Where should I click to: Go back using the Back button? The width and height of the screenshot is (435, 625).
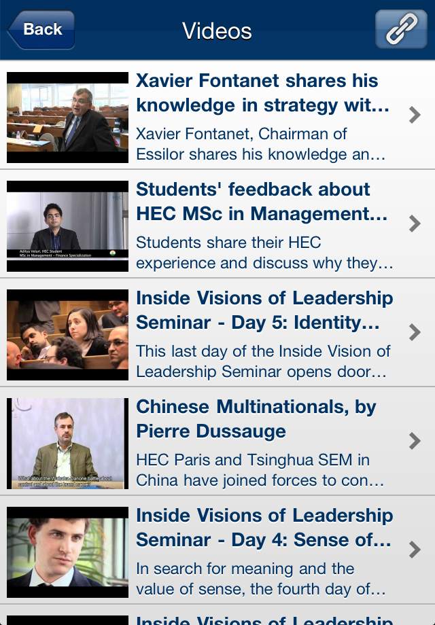(41, 30)
